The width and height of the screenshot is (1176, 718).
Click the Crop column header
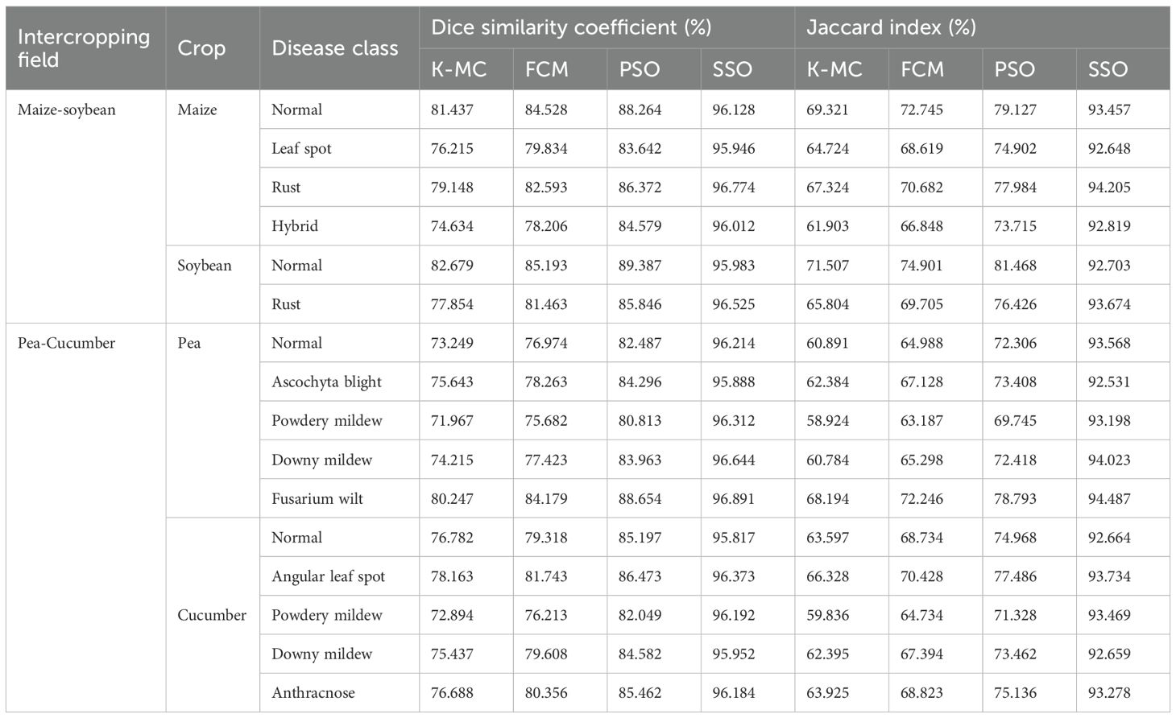pos(201,48)
